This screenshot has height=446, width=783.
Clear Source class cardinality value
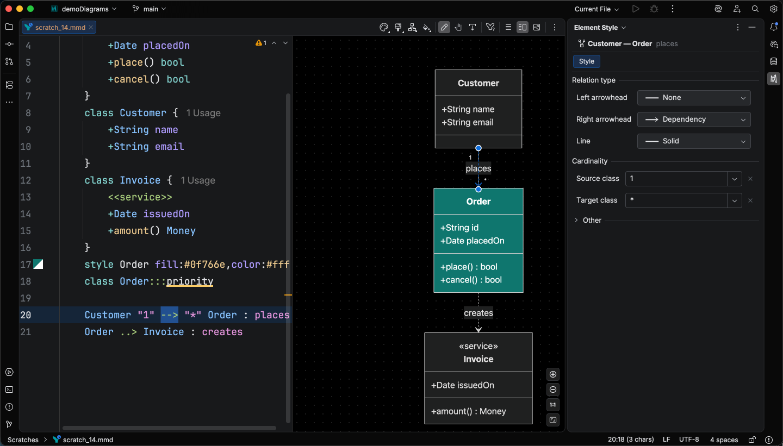click(x=750, y=179)
